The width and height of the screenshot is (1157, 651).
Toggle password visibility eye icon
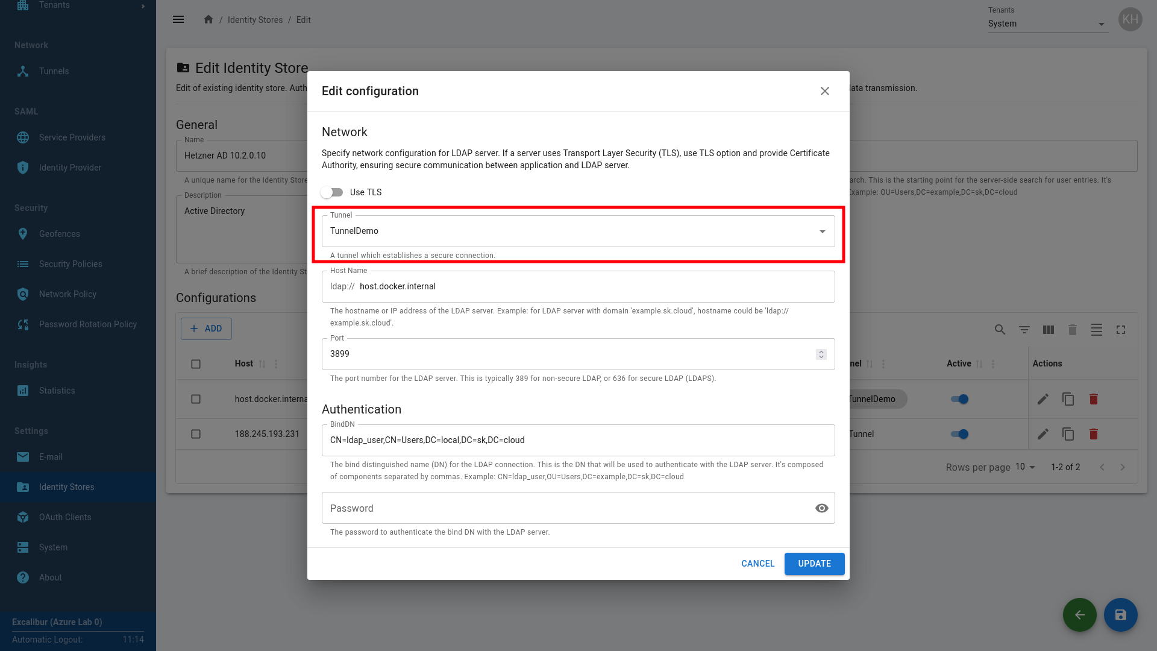click(821, 508)
